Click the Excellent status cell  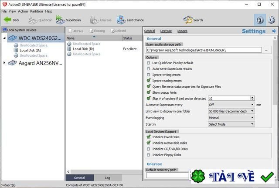coord(130,49)
